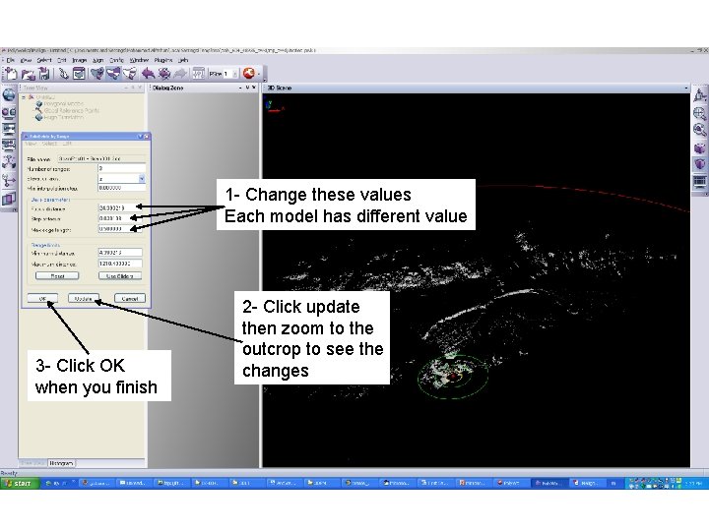Click the third left sidebar panel icon
This screenshot has width=709, height=531.
click(9, 129)
